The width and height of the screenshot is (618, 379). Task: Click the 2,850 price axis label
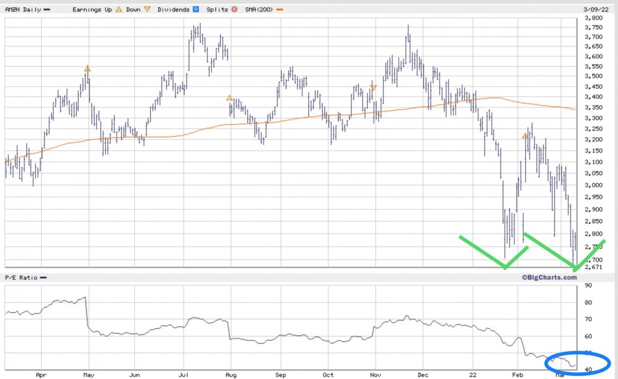point(593,221)
